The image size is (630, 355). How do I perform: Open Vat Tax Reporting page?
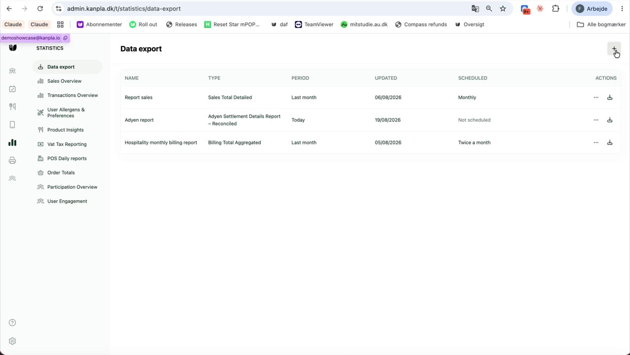pos(67,144)
